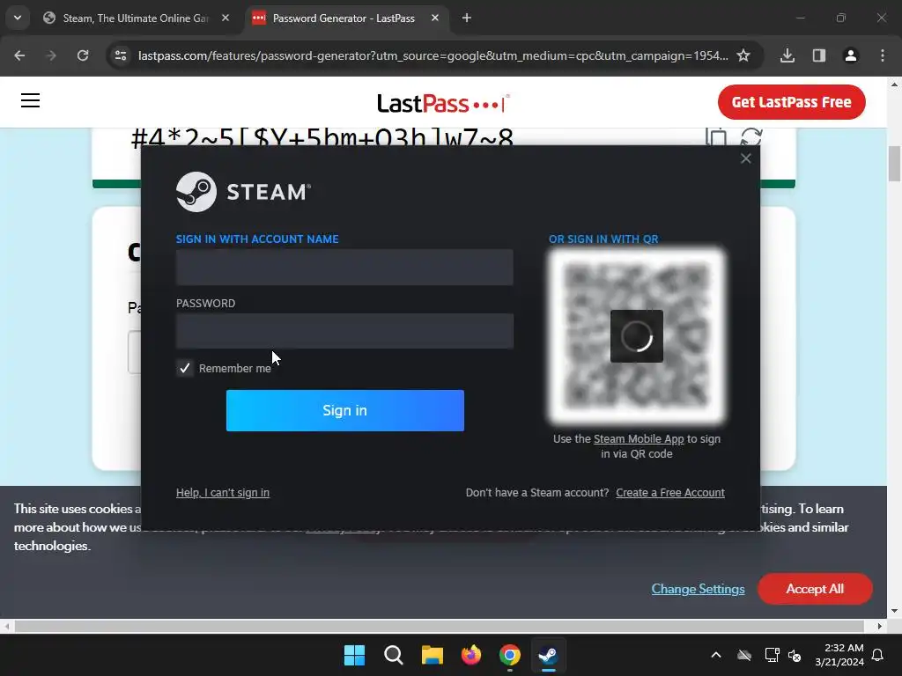This screenshot has width=902, height=676.
Task: View site information icon in address bar
Action: click(x=120, y=55)
